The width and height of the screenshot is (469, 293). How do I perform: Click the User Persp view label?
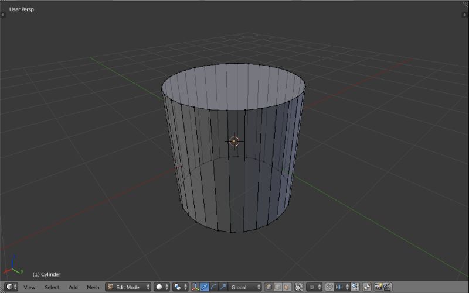[x=22, y=9]
